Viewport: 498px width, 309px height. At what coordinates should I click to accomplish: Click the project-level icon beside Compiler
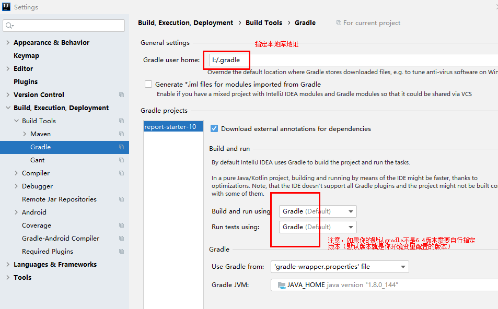point(121,173)
